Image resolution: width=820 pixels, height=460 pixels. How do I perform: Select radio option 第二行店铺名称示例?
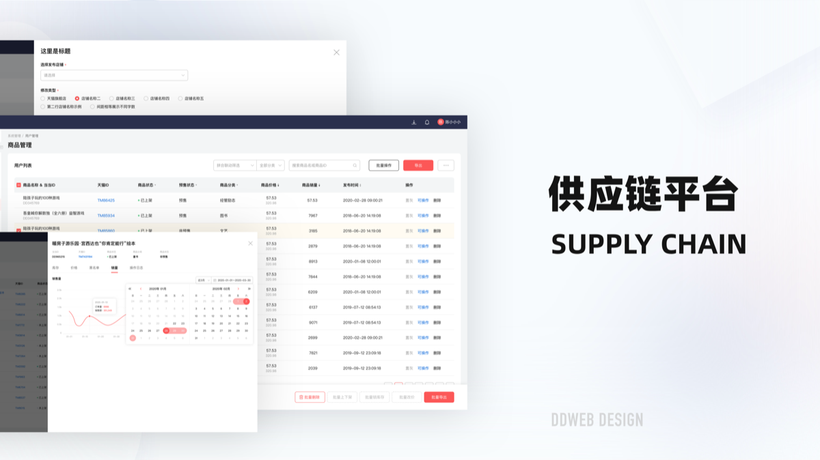pos(43,106)
